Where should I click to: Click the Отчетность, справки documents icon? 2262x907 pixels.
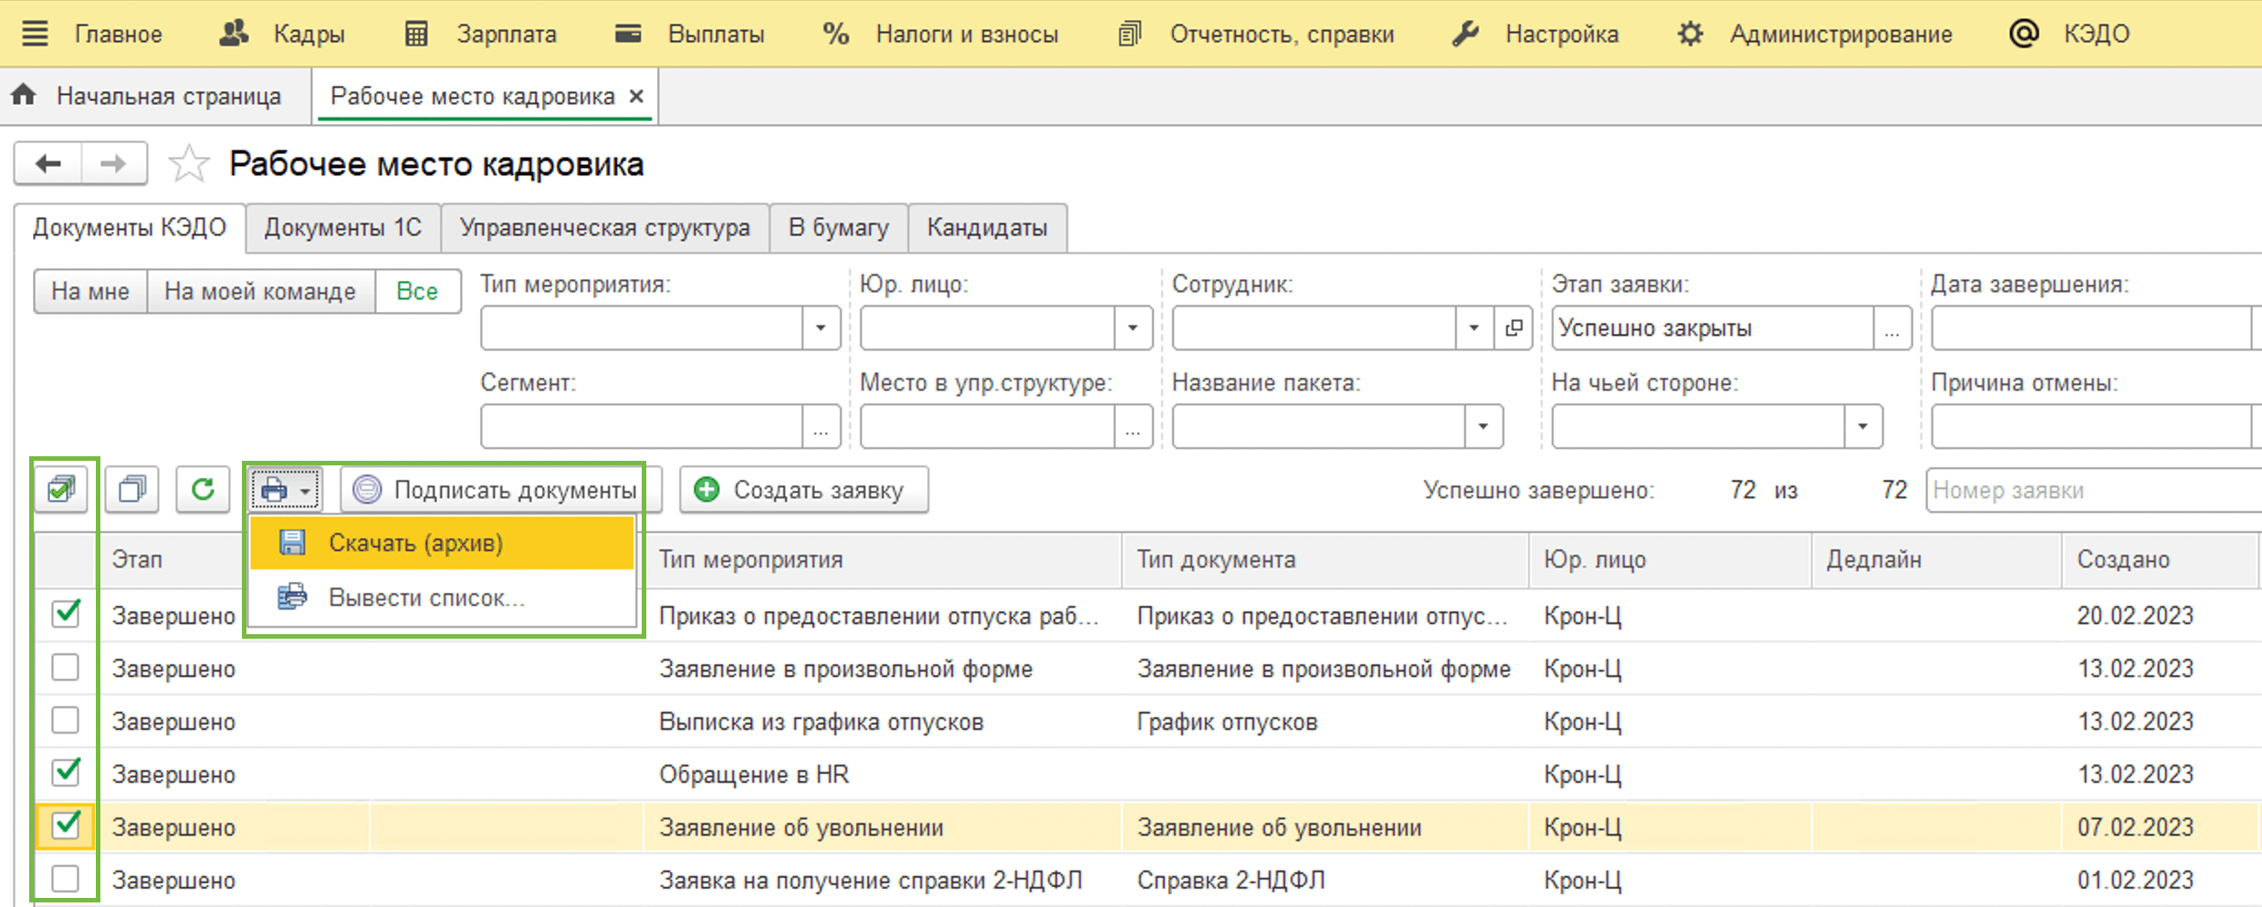(1130, 35)
